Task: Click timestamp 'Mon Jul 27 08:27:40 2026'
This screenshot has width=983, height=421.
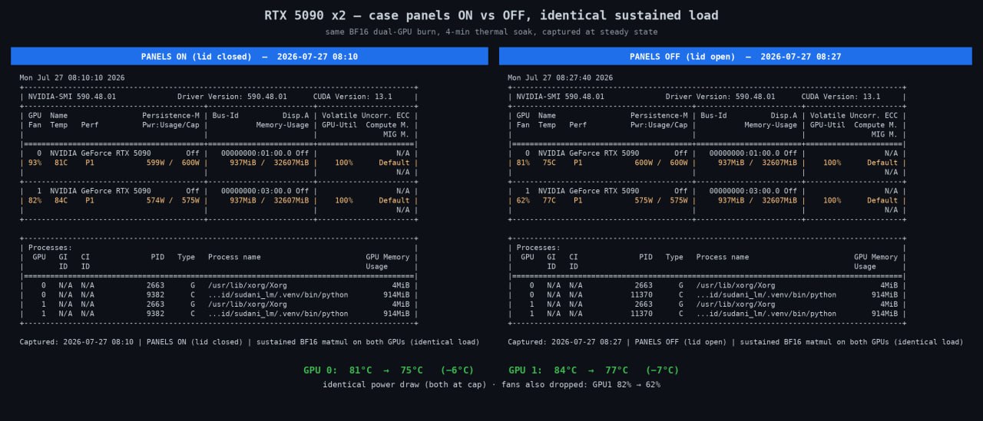Action: [x=561, y=77]
